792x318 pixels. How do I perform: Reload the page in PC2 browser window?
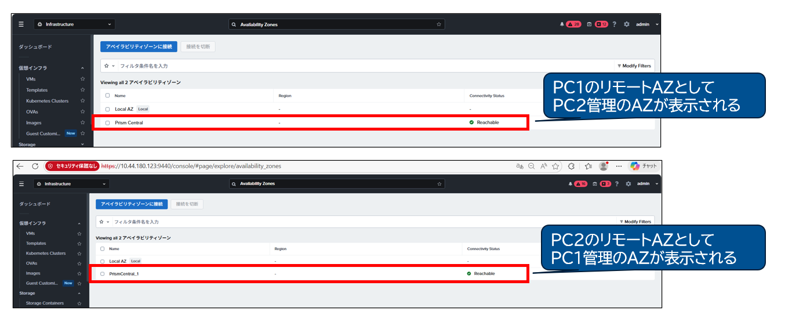(35, 166)
